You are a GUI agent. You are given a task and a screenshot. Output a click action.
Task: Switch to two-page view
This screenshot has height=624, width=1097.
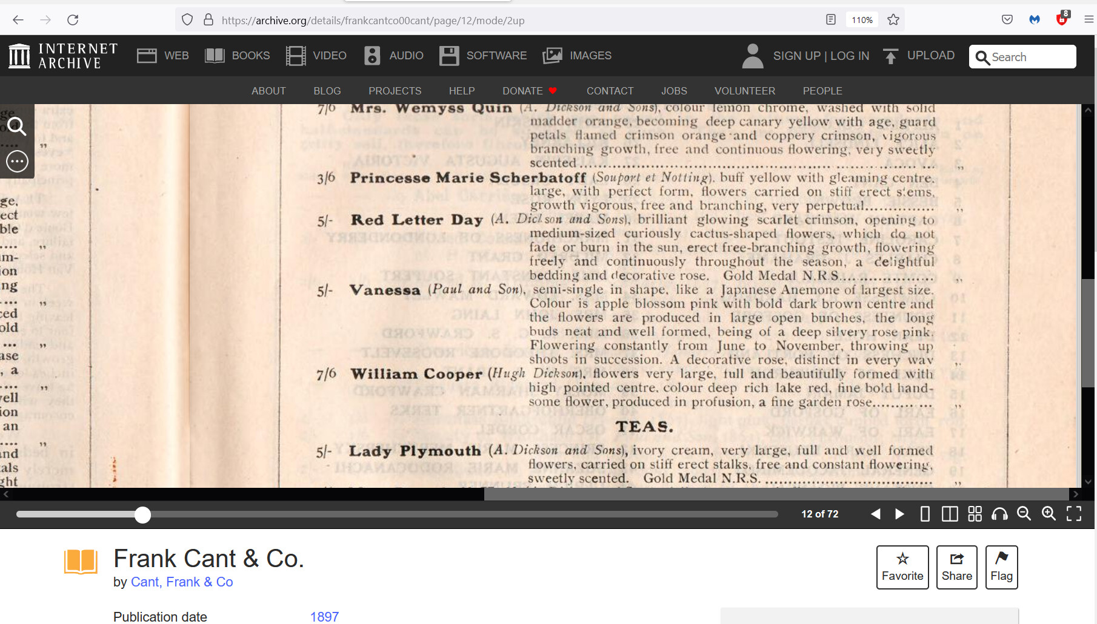[950, 514]
